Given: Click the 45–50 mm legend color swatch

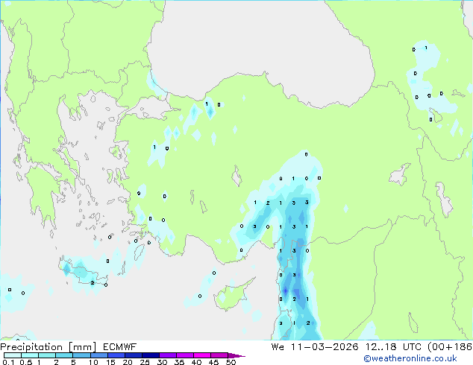Looking at the screenshot, I should click(x=219, y=355).
